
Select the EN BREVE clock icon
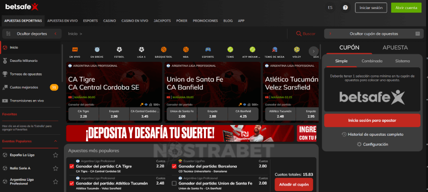97,50
